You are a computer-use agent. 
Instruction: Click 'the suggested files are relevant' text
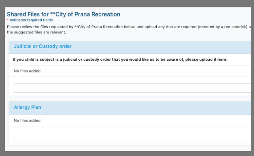tap(36, 32)
